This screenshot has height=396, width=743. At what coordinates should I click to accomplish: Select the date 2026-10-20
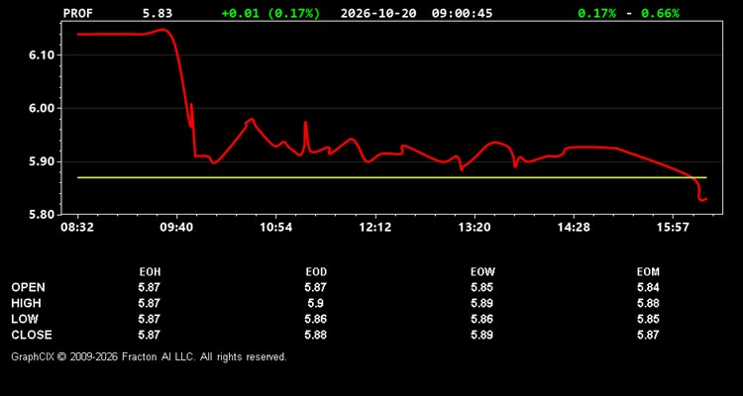378,13
